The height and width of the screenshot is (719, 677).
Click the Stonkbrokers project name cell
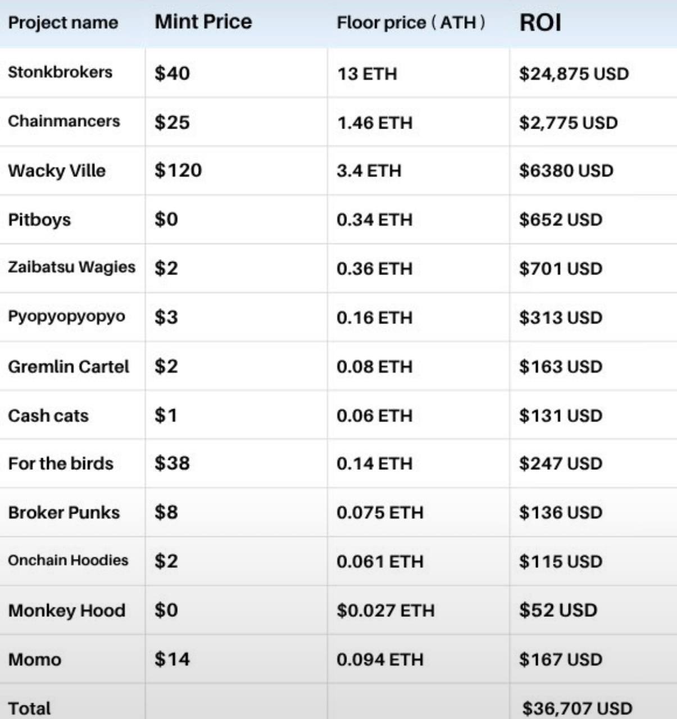point(60,72)
